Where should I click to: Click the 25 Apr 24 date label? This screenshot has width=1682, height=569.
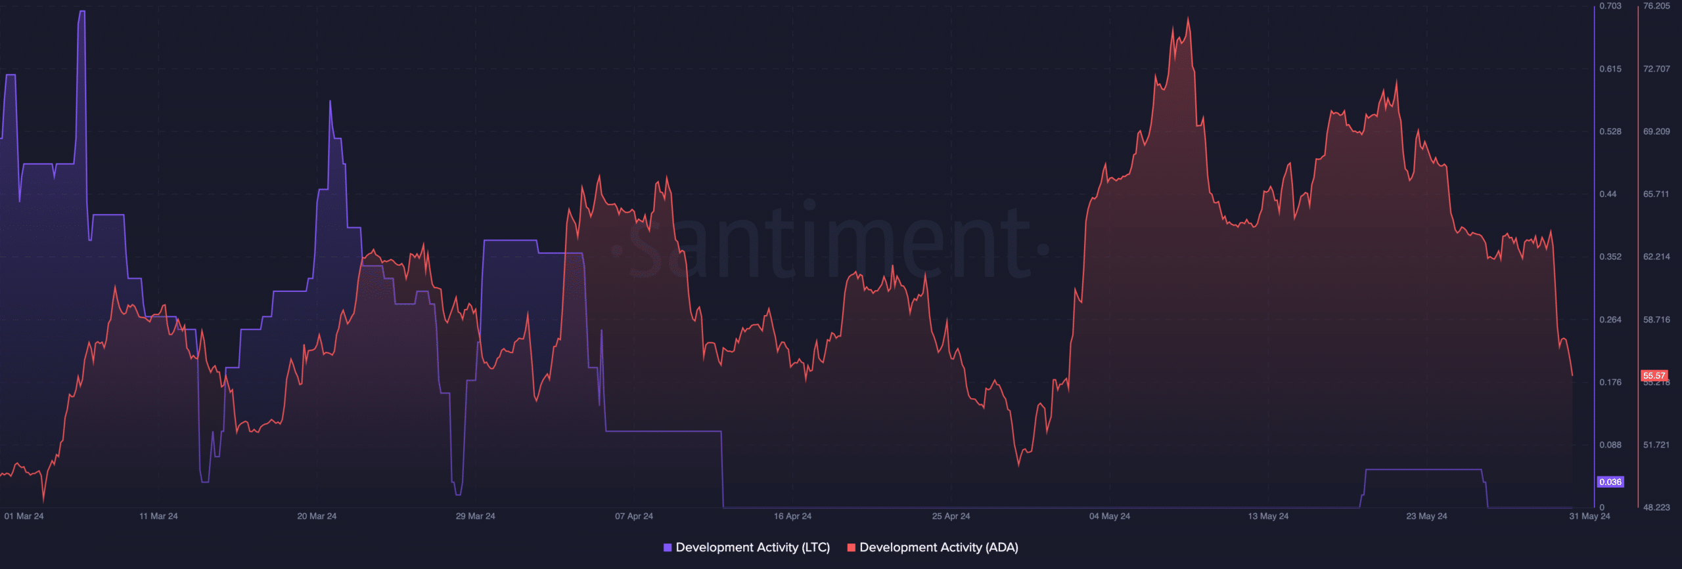click(x=951, y=516)
